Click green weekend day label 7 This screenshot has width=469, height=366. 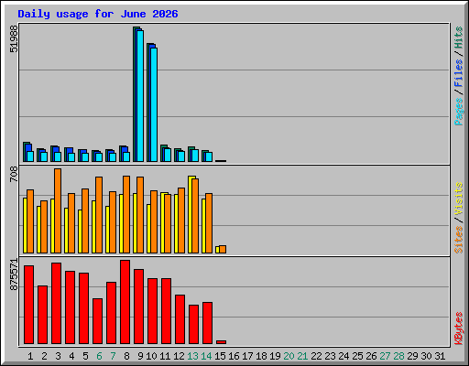(x=113, y=356)
